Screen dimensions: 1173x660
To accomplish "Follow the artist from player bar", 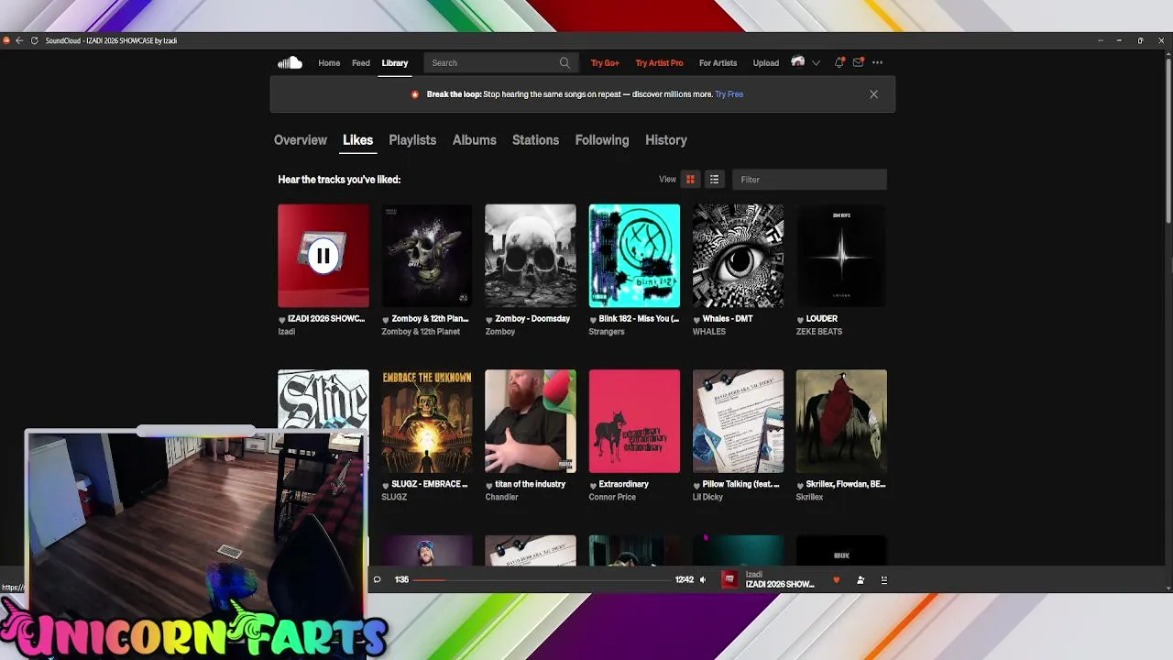I will pyautogui.click(x=860, y=579).
